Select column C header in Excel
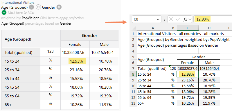Image resolution: width=232 pixels, height=111 pixels. (188, 28)
